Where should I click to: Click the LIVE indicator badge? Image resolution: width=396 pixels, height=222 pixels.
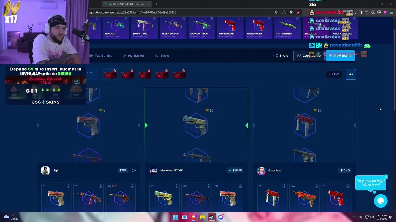tap(334, 74)
